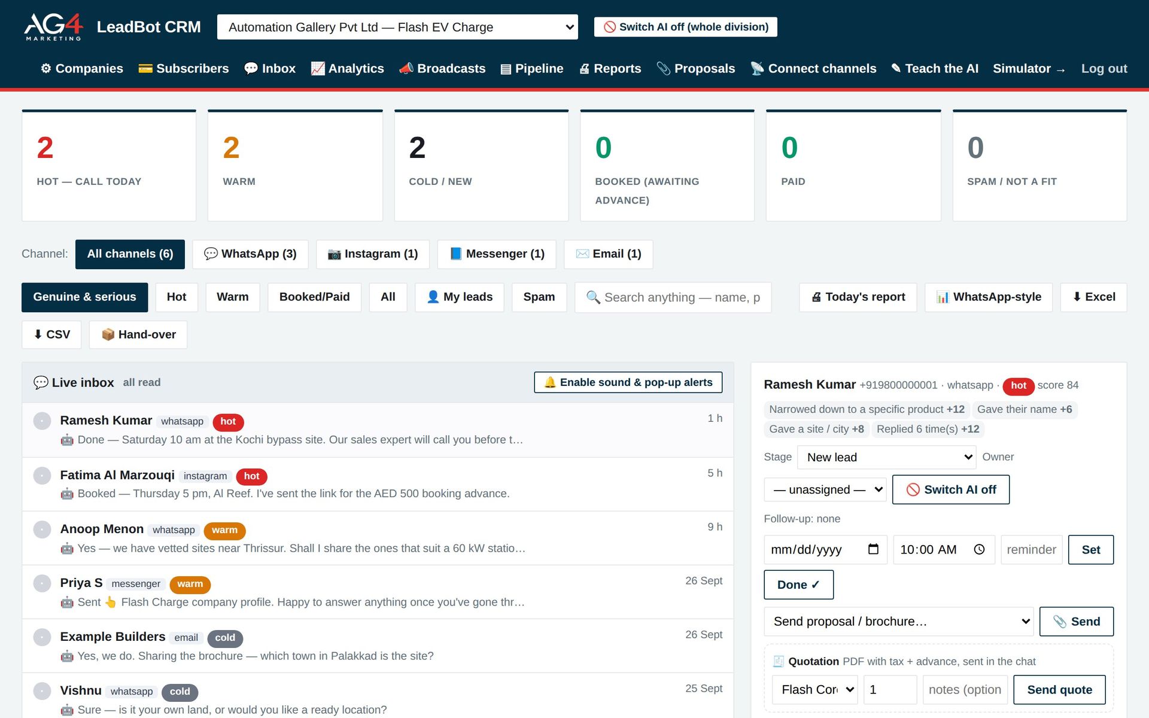Log out of LeadBot CRM
This screenshot has height=718, width=1149.
click(1104, 69)
